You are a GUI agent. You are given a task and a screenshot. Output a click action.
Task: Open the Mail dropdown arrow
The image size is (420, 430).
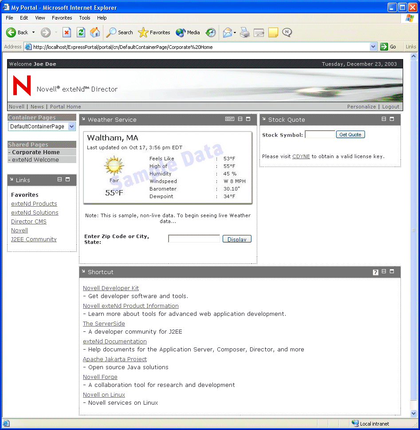pos(235,32)
